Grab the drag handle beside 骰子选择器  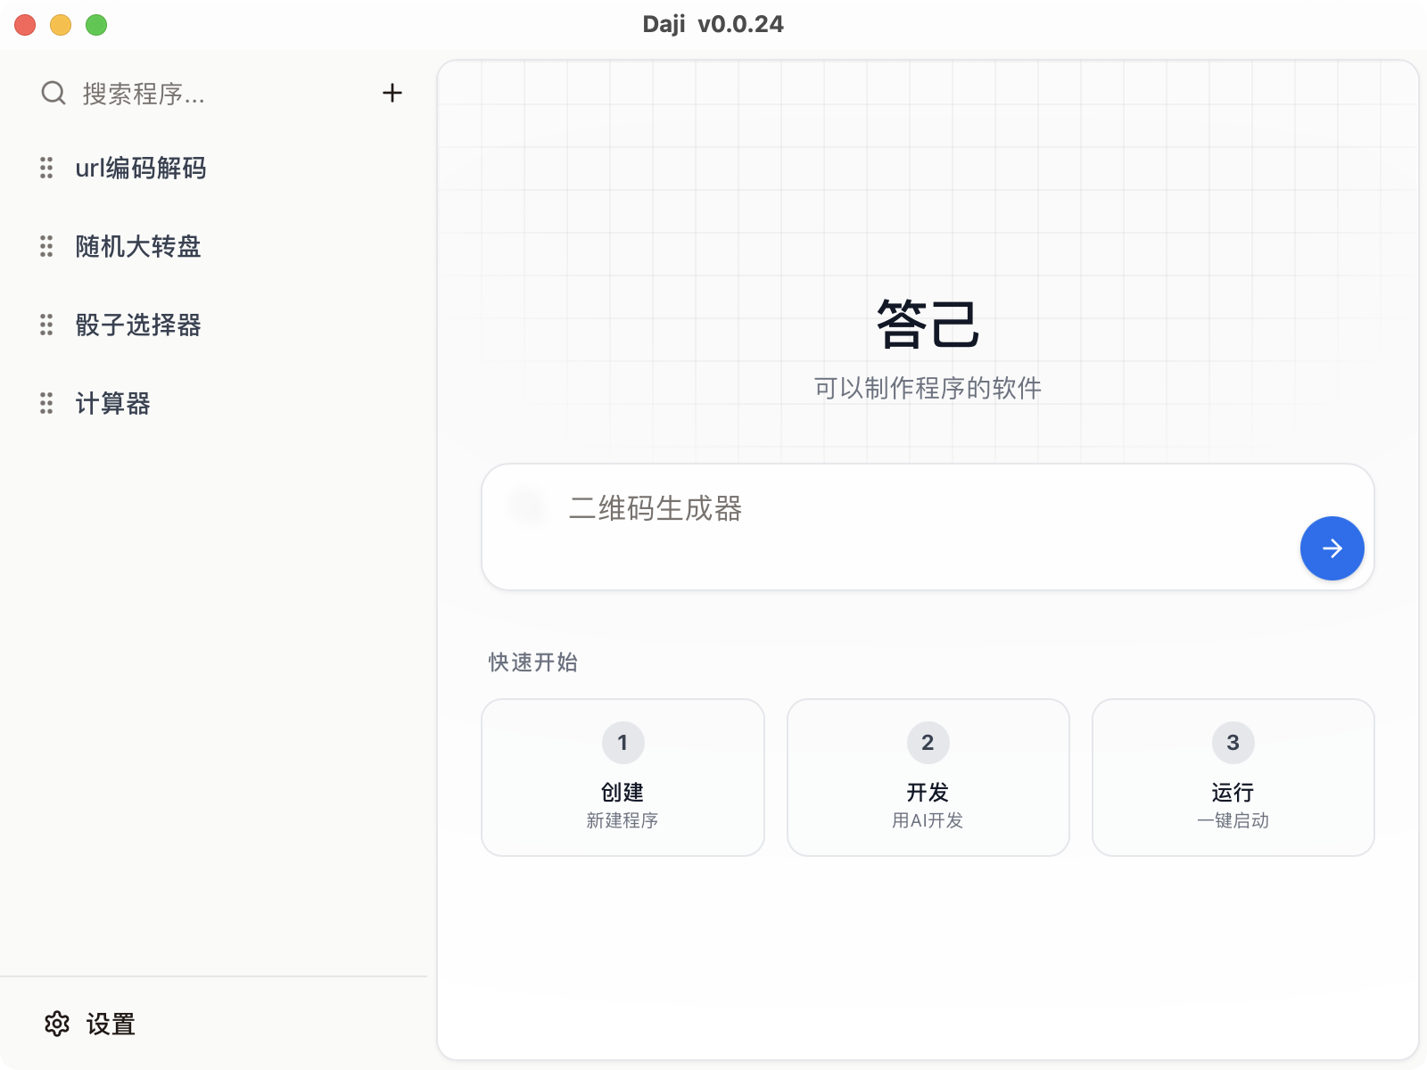(46, 325)
